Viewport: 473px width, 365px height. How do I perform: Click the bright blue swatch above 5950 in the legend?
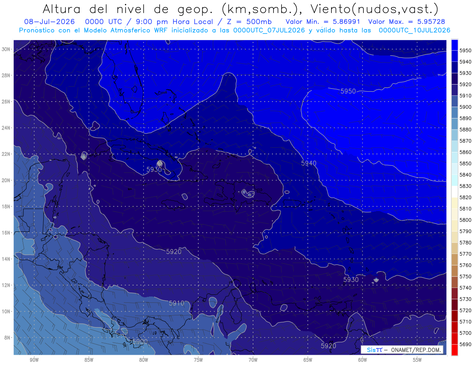(454, 44)
